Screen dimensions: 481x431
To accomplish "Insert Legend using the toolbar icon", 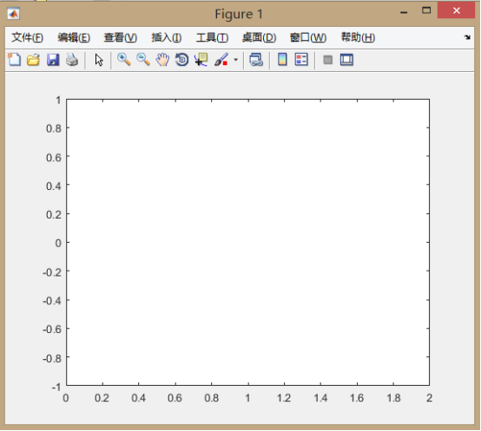I will pos(301,60).
